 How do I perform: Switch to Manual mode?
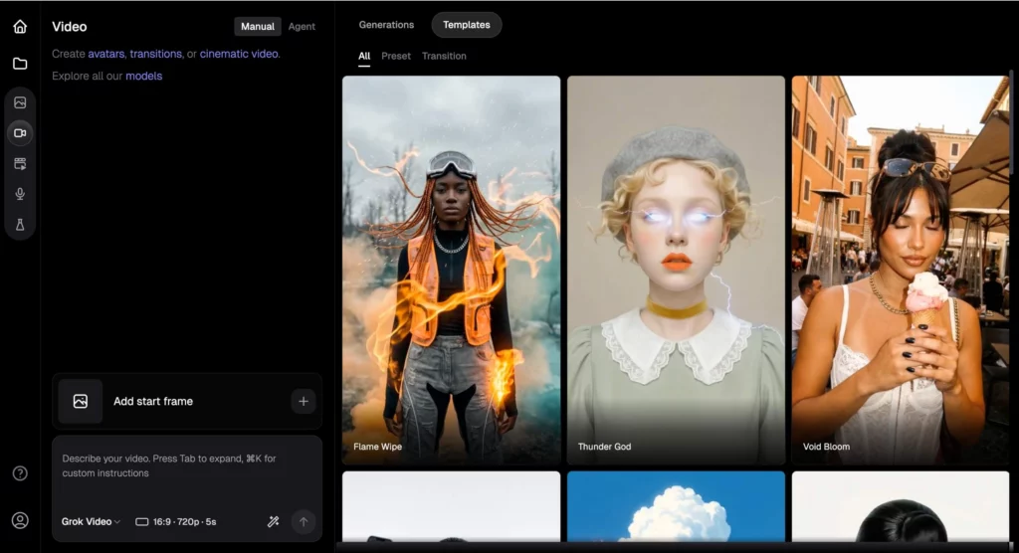(x=258, y=27)
